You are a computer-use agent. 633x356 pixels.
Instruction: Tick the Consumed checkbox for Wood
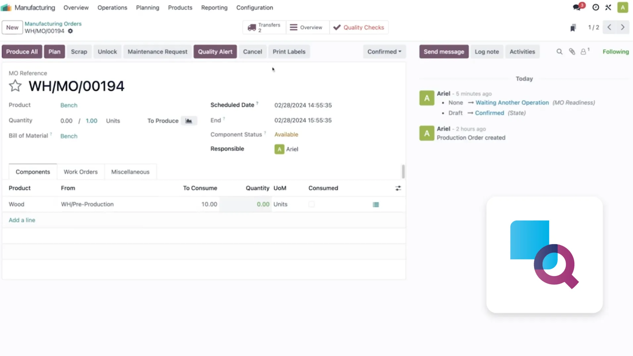pos(311,204)
